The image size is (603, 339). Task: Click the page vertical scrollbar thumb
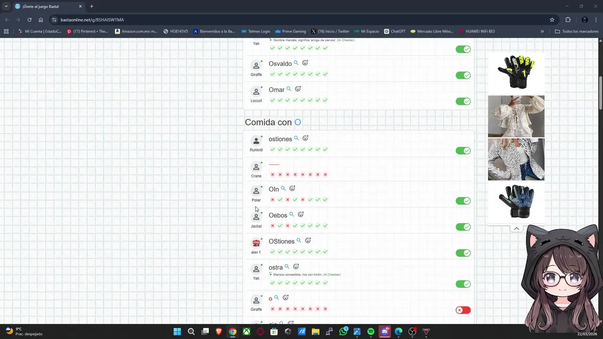pos(601,93)
